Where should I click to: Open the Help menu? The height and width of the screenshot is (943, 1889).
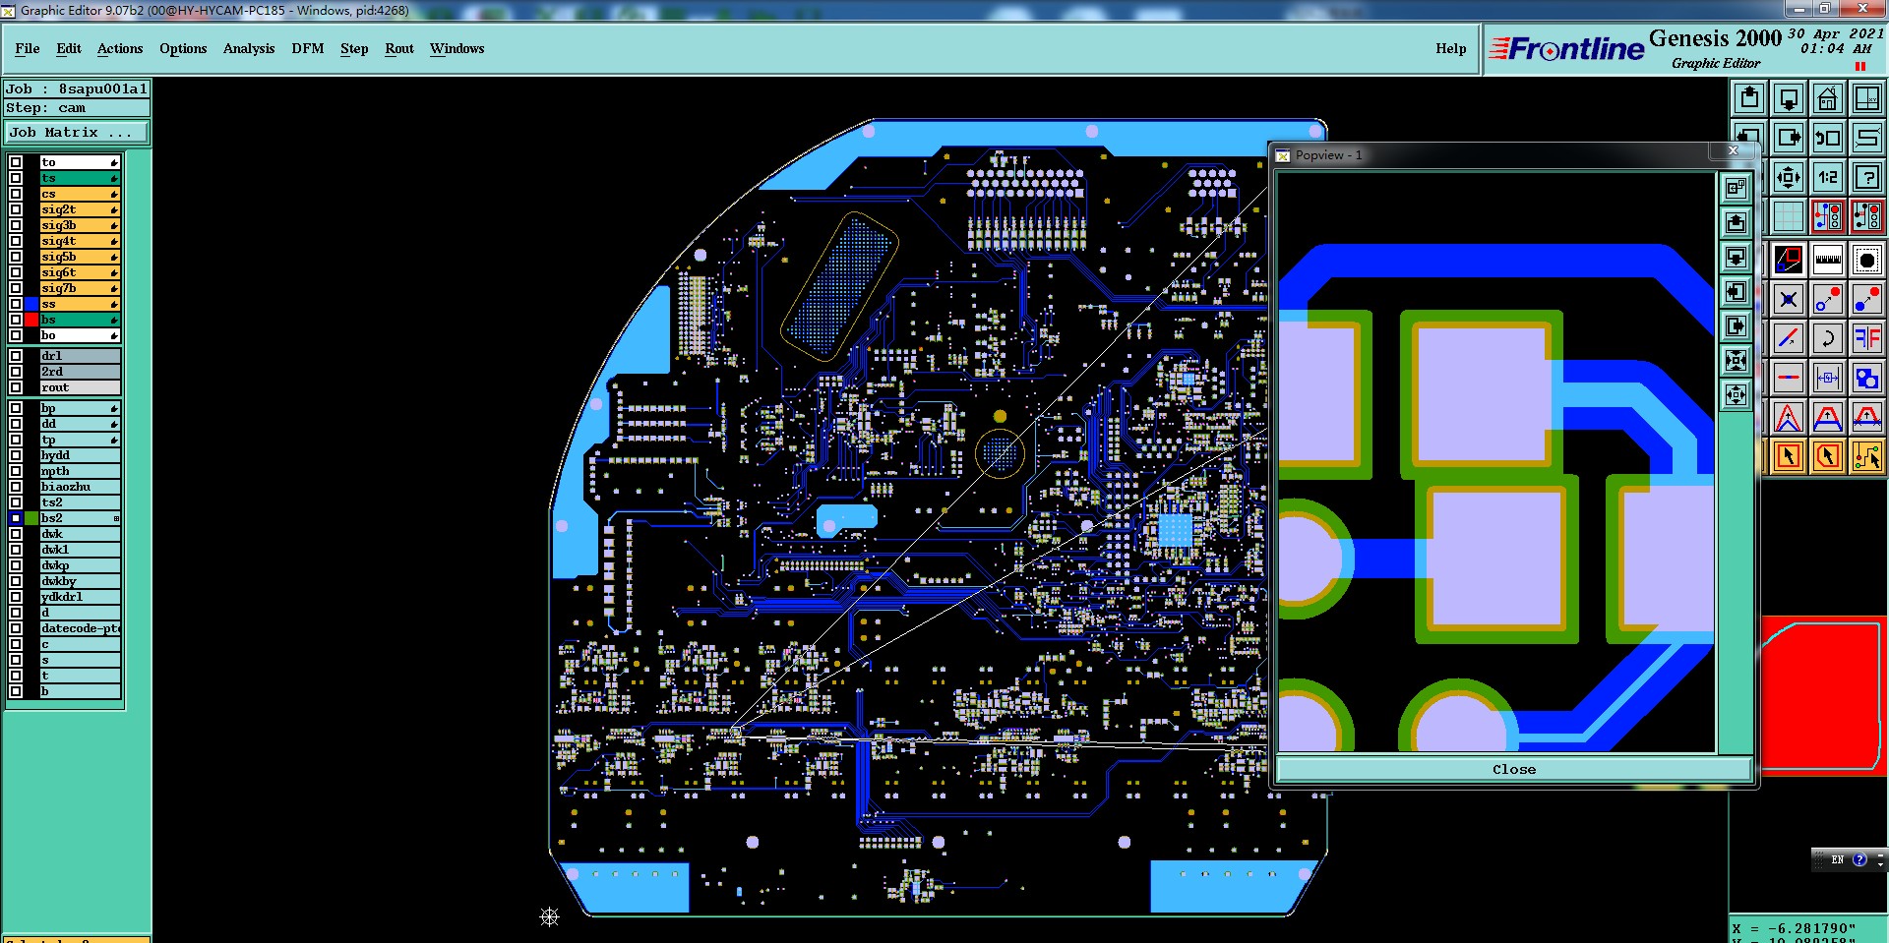(1450, 48)
